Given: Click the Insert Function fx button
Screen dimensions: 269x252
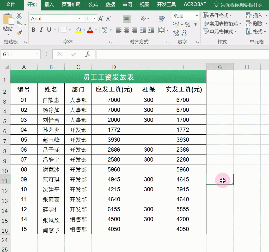Looking at the screenshot, I should pos(88,54).
